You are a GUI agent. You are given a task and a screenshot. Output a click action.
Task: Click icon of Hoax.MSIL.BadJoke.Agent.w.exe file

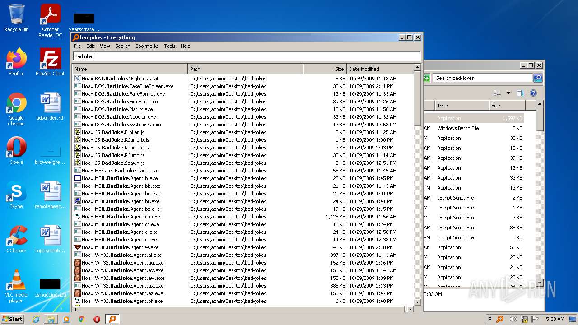77,247
